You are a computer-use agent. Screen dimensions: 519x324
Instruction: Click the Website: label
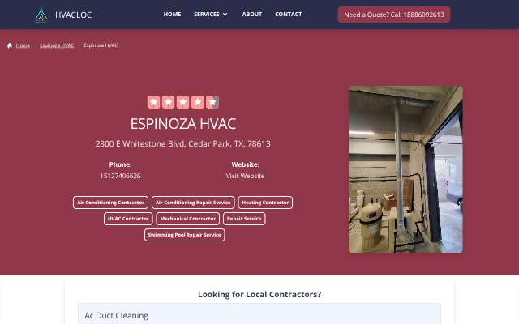click(245, 164)
